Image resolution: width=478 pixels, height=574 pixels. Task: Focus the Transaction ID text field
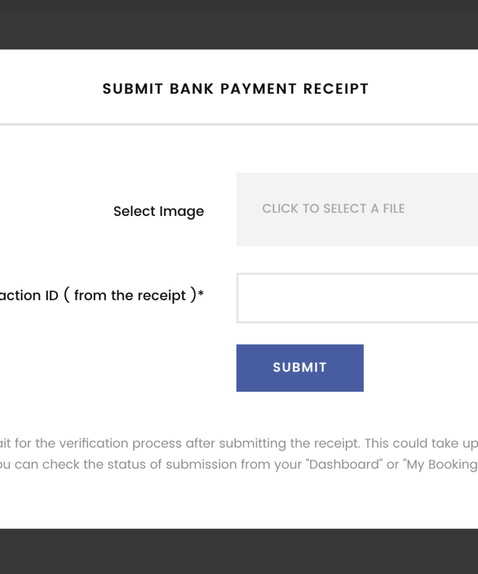click(357, 298)
